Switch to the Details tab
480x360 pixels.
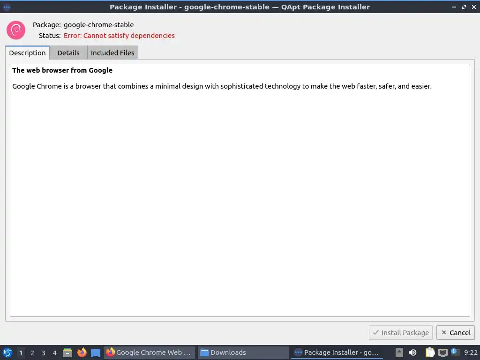[x=68, y=52]
